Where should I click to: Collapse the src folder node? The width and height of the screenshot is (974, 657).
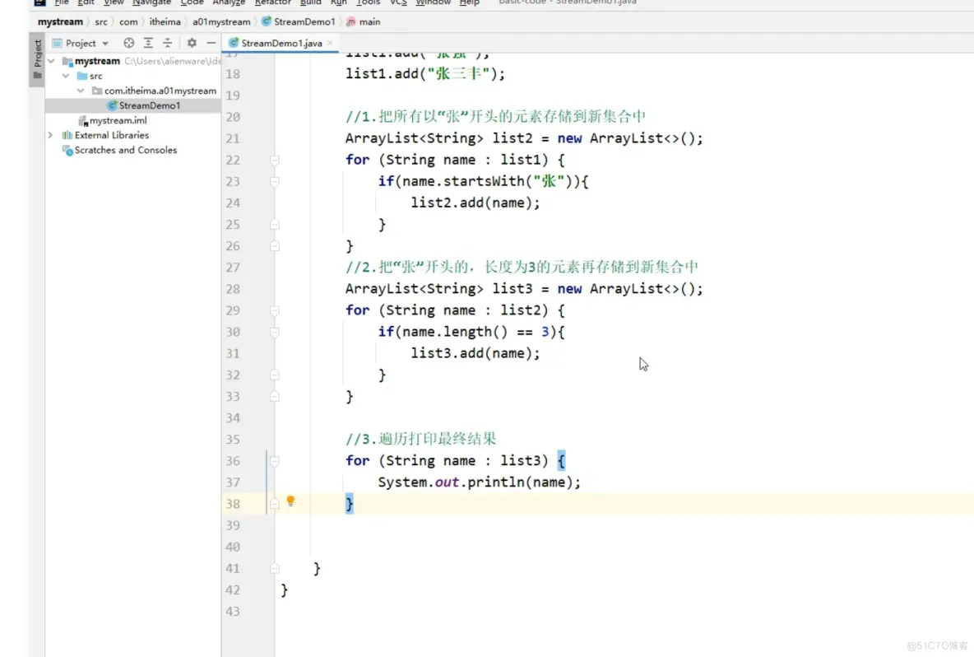(66, 76)
